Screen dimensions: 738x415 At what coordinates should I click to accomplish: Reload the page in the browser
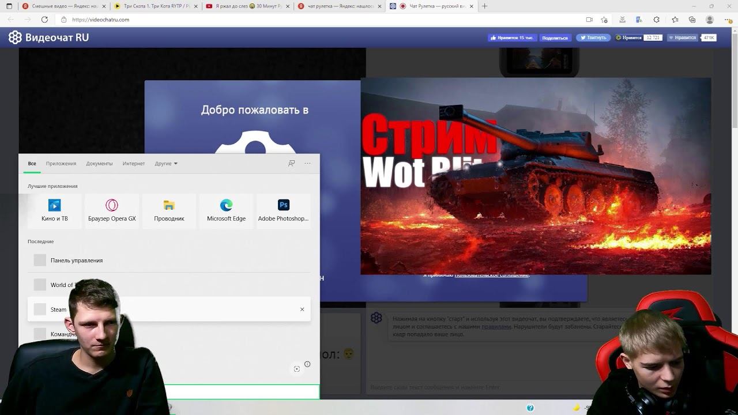coord(44,20)
